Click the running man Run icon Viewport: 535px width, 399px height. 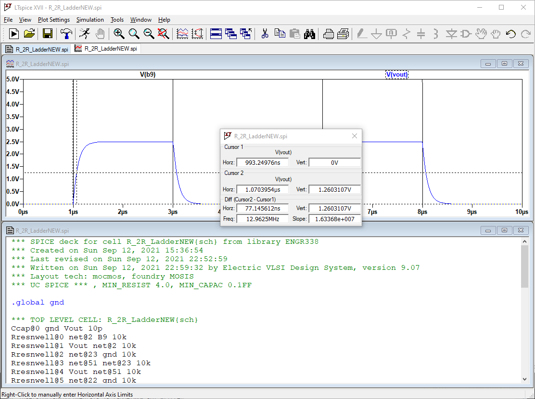click(85, 33)
